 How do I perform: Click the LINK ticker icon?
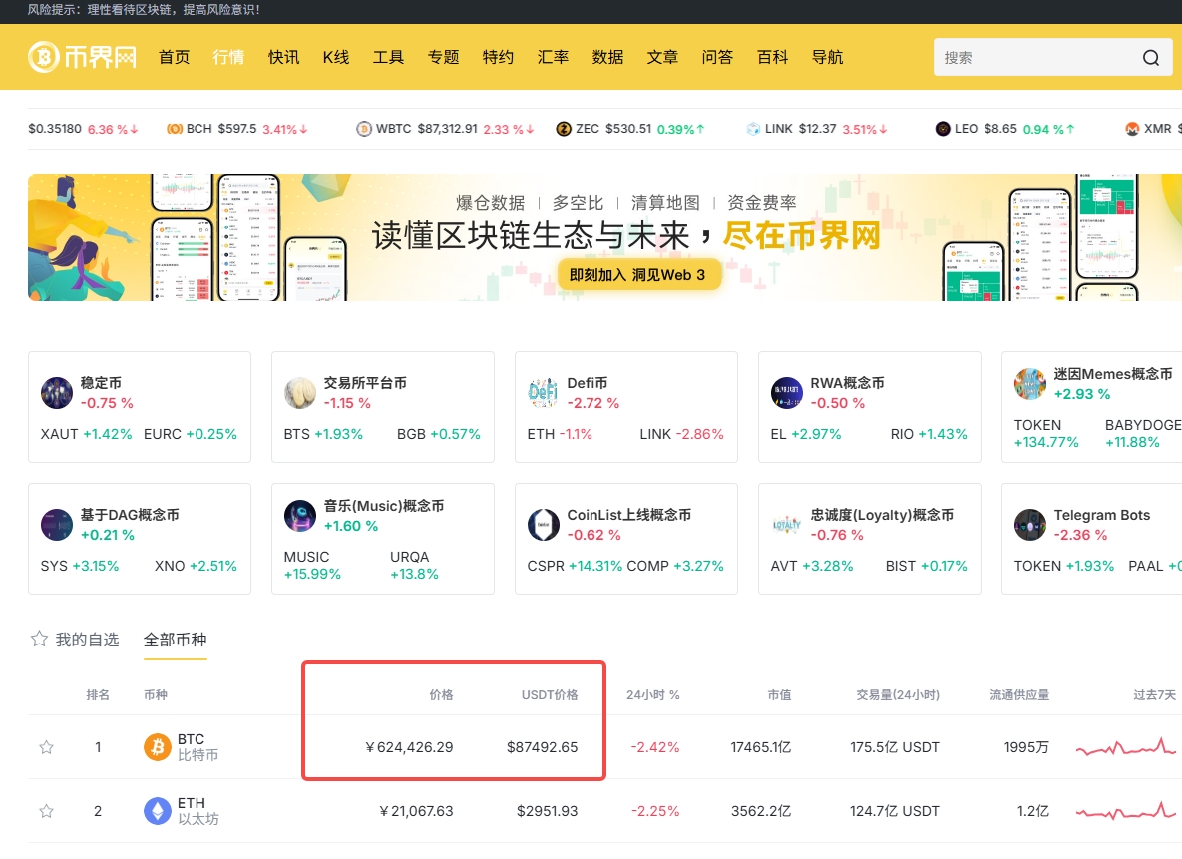(753, 129)
